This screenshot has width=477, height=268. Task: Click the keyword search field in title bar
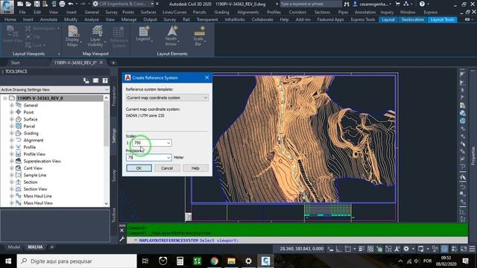click(x=310, y=4)
